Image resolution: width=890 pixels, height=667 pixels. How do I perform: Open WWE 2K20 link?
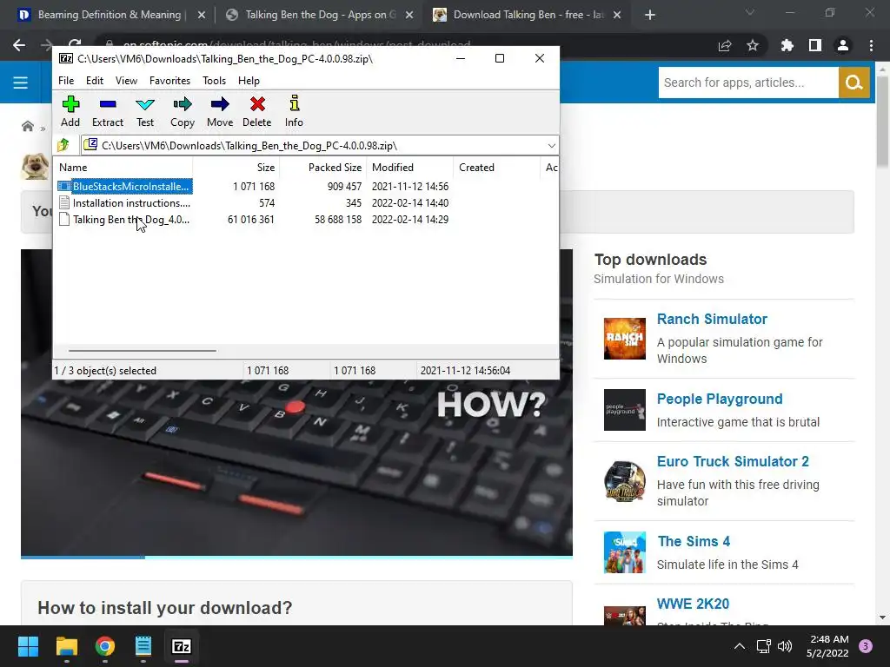tap(693, 604)
